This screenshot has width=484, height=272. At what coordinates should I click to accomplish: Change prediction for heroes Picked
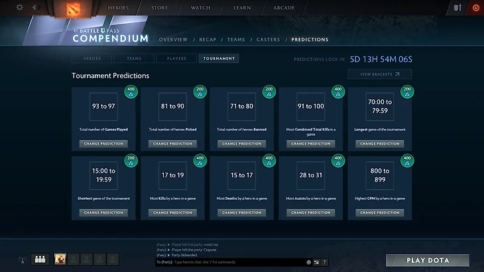pyautogui.click(x=172, y=144)
